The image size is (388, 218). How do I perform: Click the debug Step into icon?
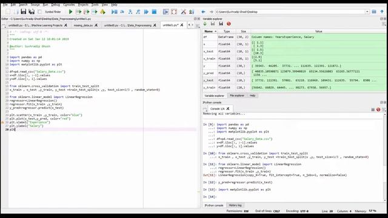pyautogui.click(x=130, y=12)
